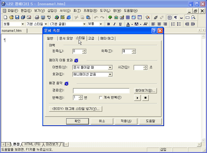
Task: Toggle the dashed rectangle outline display
Action: click(187, 17)
